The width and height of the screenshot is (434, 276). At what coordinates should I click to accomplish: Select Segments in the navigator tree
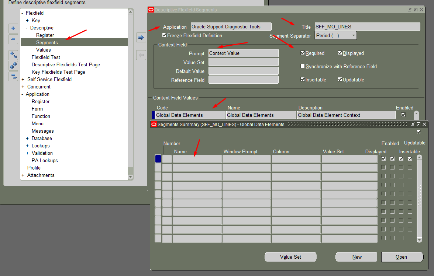point(47,42)
